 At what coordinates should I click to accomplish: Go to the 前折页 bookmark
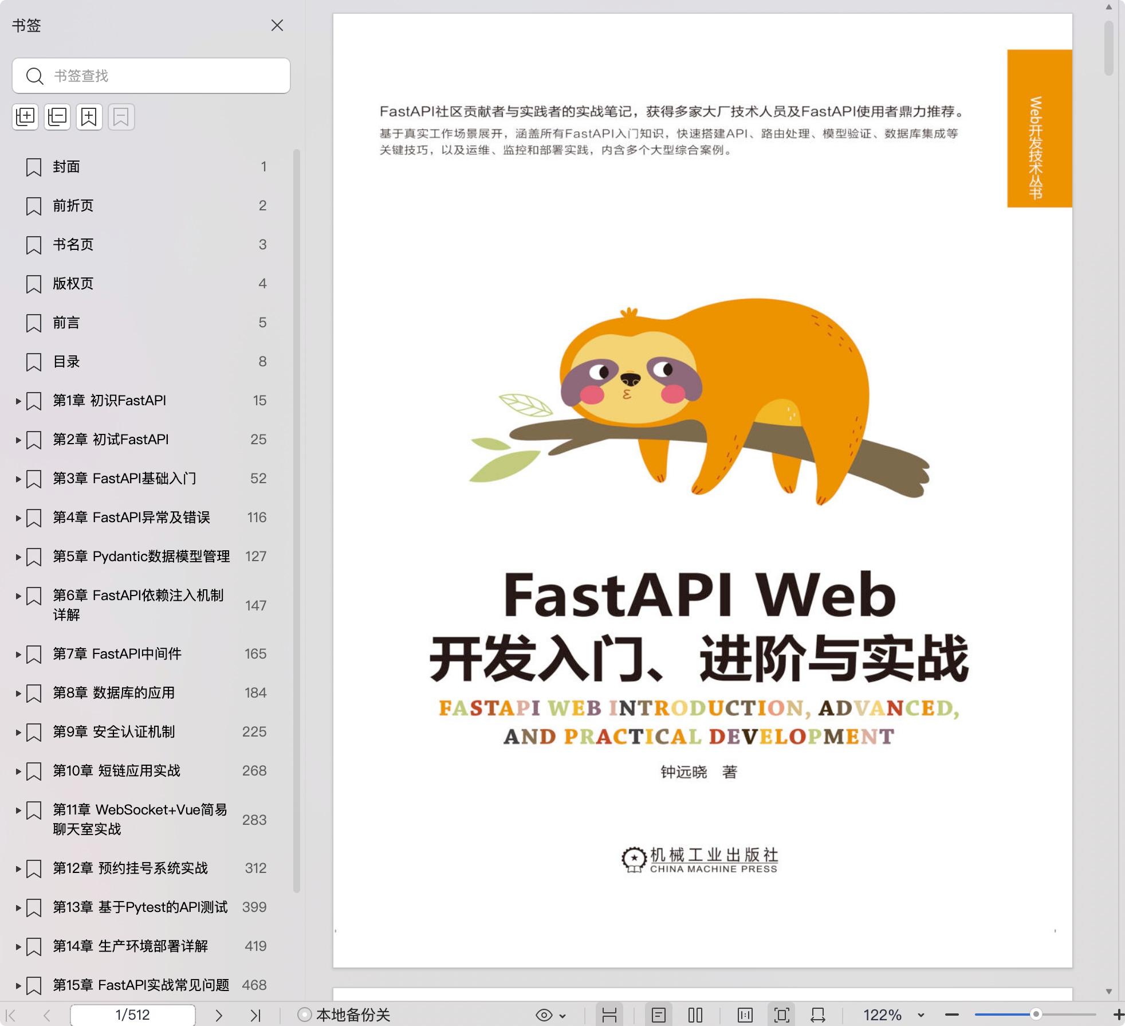coord(73,206)
